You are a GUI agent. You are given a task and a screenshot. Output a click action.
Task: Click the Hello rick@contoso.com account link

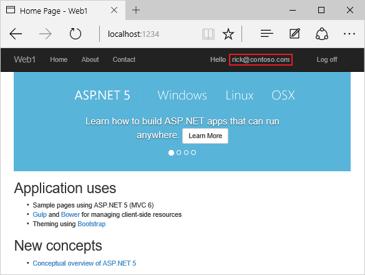(251, 60)
